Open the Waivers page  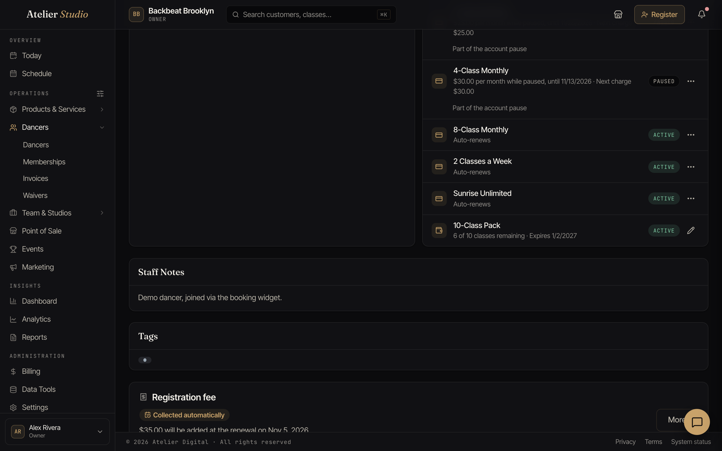35,195
